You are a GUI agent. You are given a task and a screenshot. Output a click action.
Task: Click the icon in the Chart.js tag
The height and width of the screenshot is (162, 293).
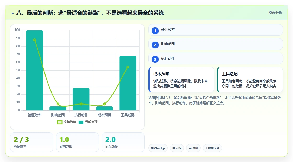[152, 148]
